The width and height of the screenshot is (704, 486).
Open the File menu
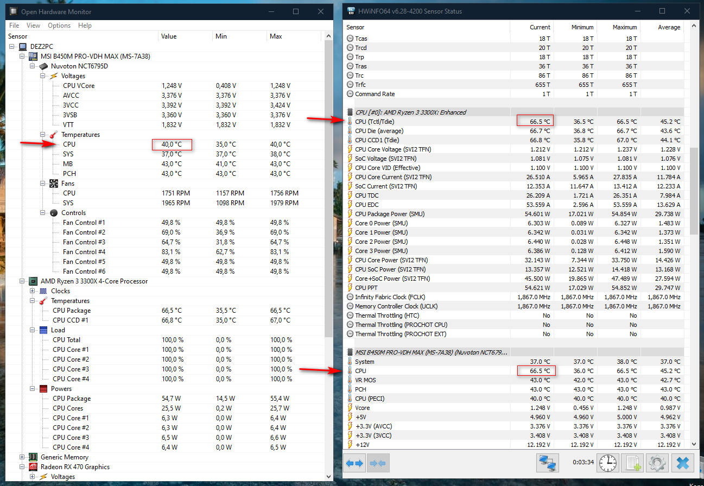click(14, 26)
